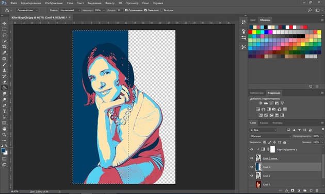Open the blend mode dropdown Обычные
The image size is (325, 194).
click(270, 136)
